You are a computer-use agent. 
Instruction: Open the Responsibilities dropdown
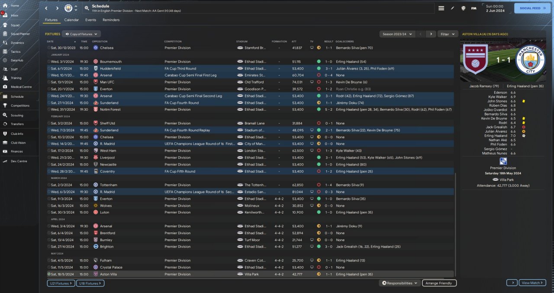[400, 283]
